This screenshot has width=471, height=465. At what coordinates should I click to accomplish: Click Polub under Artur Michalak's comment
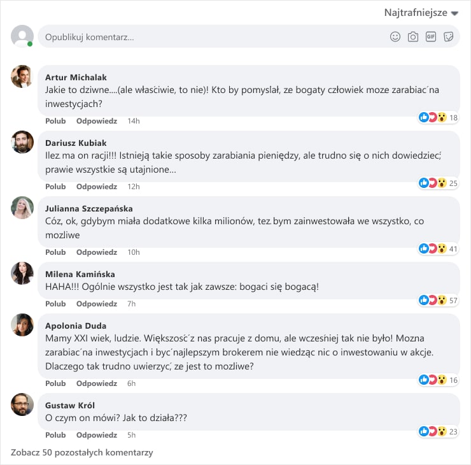tap(55, 121)
